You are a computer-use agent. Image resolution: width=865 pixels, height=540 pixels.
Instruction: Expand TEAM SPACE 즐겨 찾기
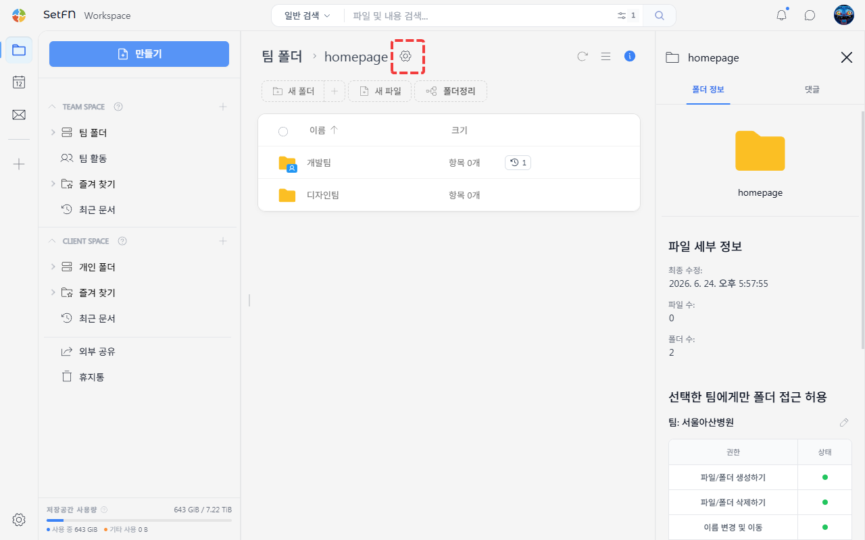tap(53, 184)
